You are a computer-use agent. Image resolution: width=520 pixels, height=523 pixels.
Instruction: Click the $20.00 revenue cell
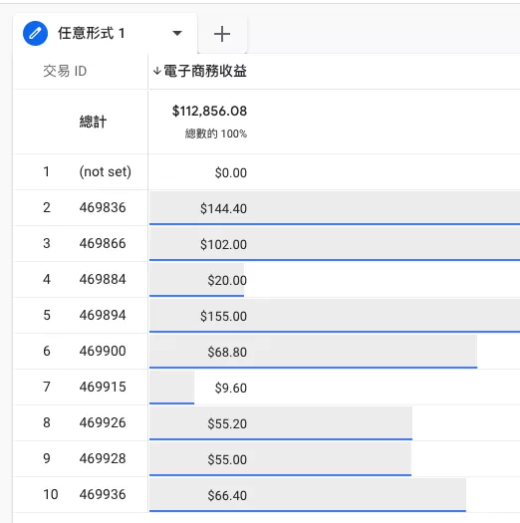[227, 281]
